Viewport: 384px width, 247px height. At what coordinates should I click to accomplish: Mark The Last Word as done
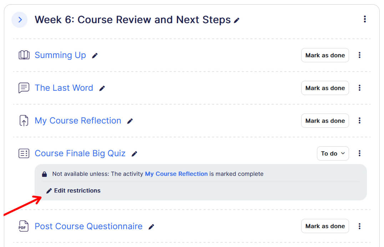point(325,88)
